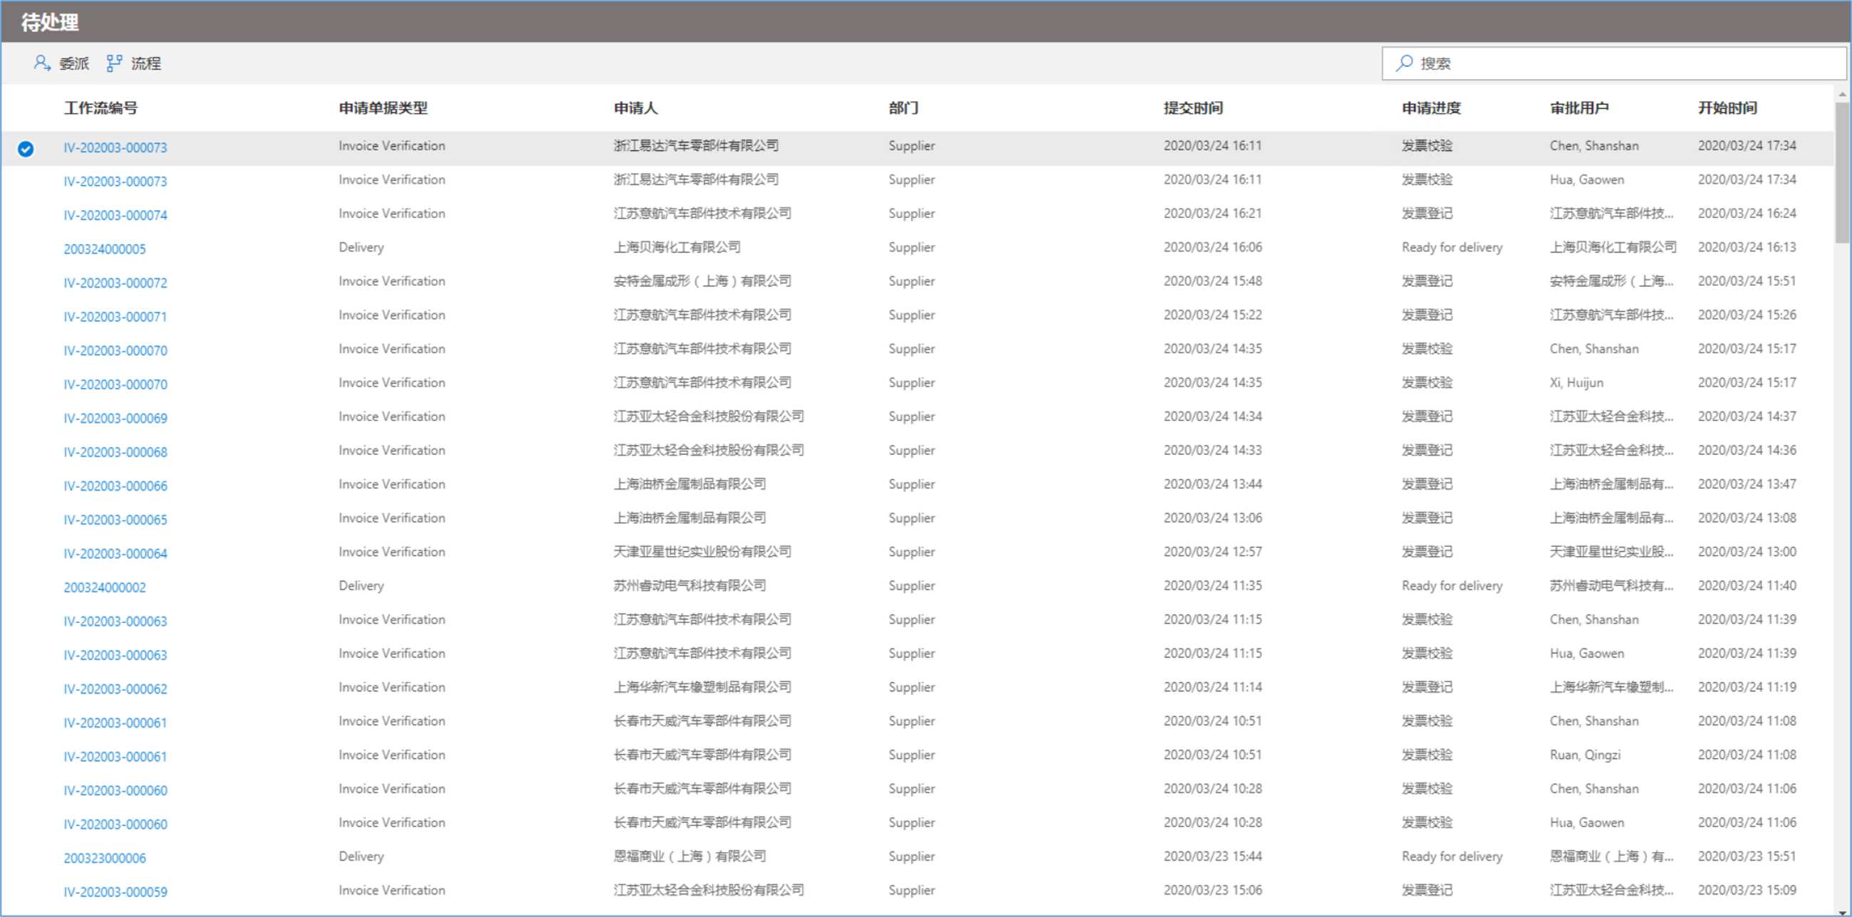Click start time 2020/03/24 14:37

[x=1747, y=416]
